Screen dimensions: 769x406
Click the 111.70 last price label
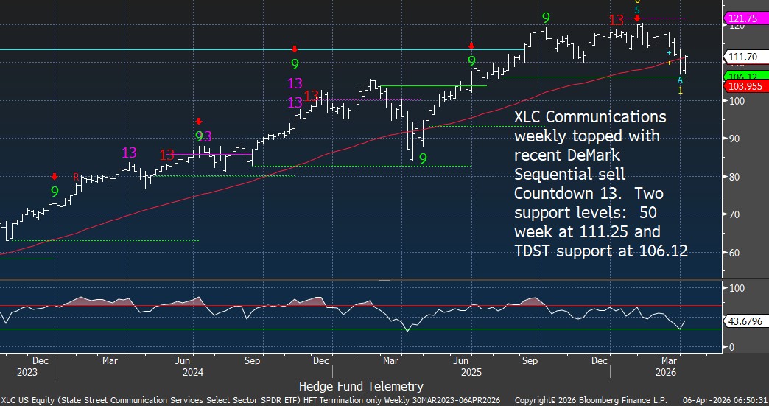click(745, 57)
